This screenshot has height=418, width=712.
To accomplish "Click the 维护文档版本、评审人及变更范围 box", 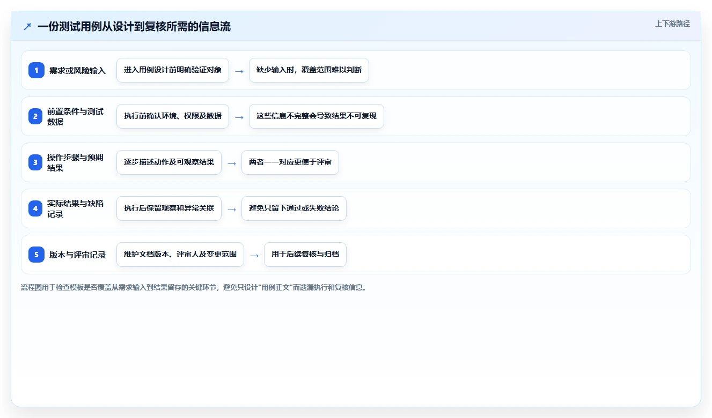I will (180, 255).
